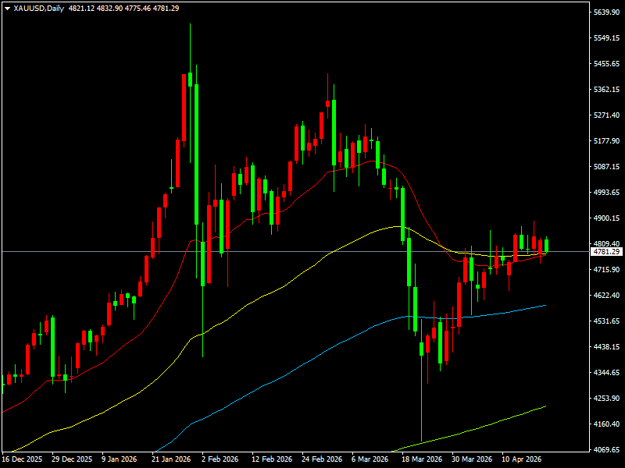Open the chart menu triangle beside XAUUSD
Image resolution: width=625 pixels, height=468 pixels.
(x=7, y=9)
